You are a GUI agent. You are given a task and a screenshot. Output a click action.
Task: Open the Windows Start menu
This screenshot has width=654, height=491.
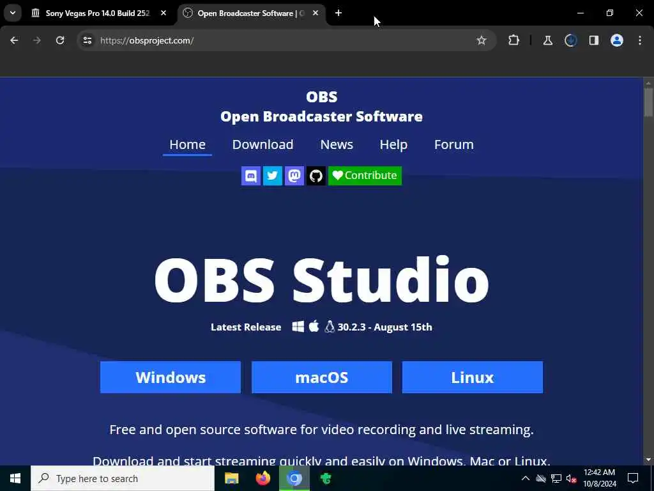point(15,478)
